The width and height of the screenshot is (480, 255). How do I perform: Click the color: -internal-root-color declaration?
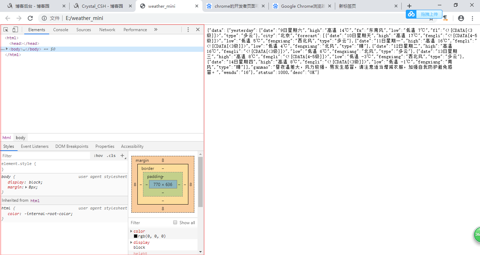click(x=40, y=214)
